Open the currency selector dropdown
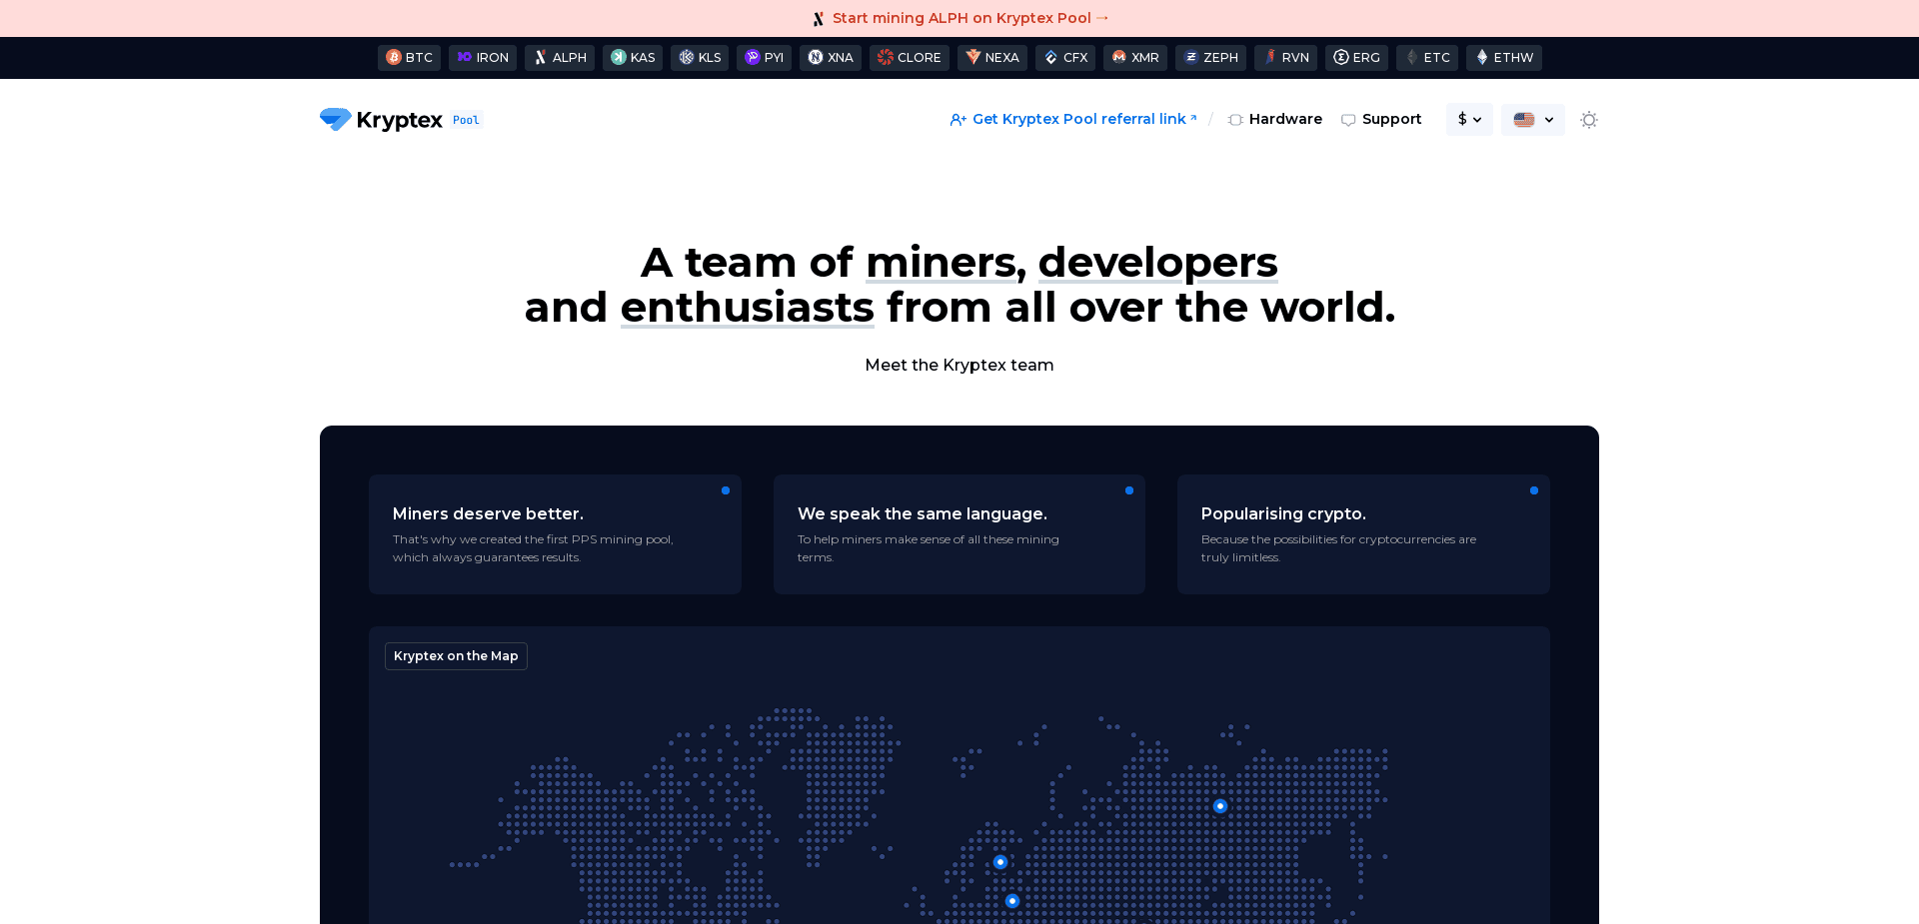1919x924 pixels. (x=1469, y=119)
